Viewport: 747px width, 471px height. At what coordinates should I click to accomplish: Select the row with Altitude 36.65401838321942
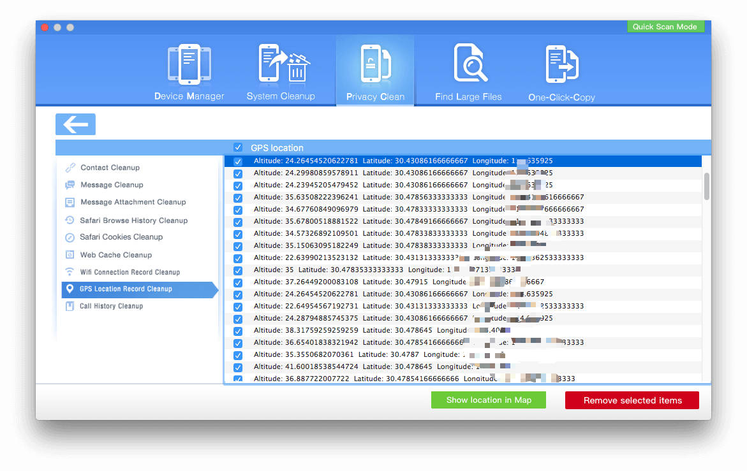[x=463, y=342]
